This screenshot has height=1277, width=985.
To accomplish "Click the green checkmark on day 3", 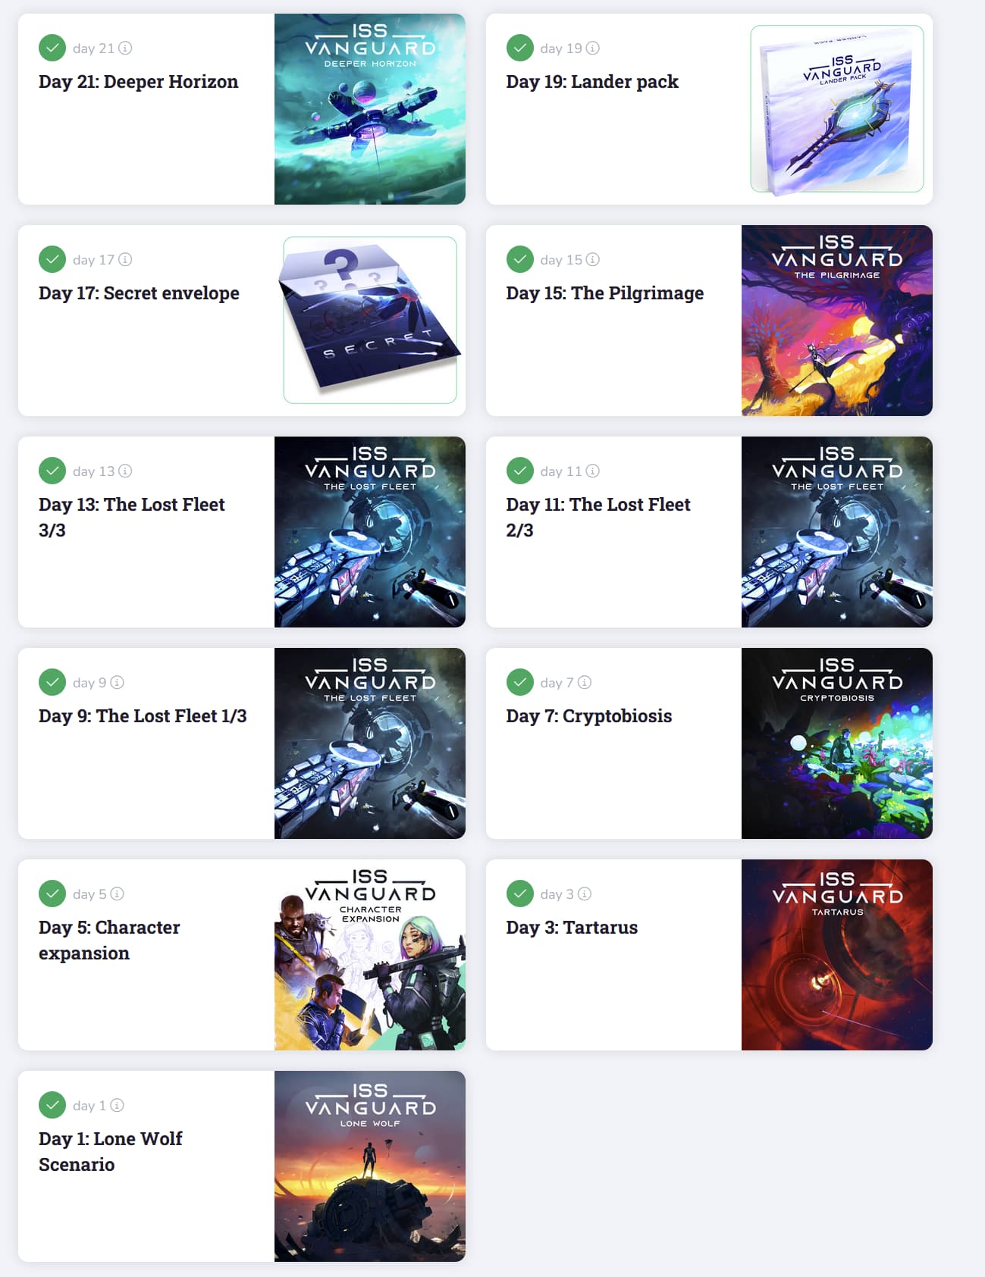I will point(520,894).
